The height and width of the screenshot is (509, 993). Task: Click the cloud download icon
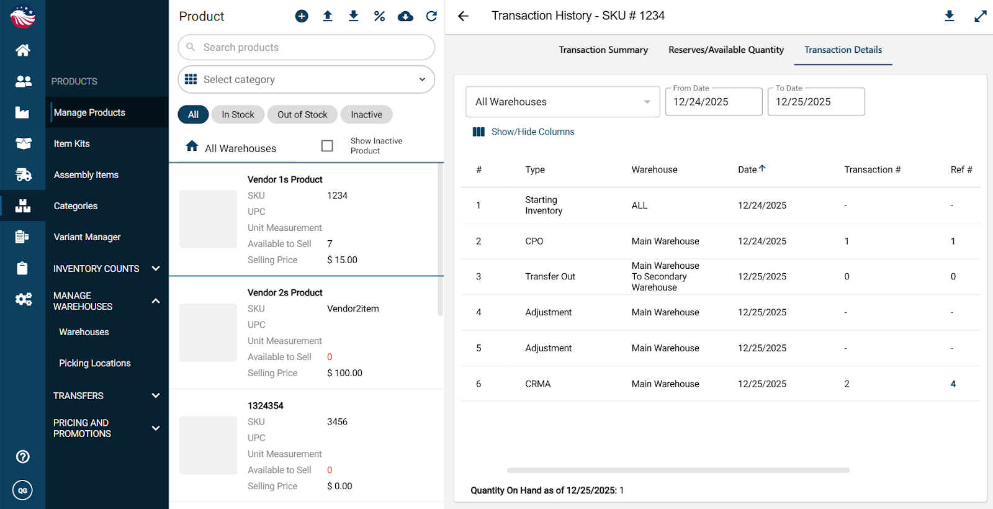tap(405, 16)
